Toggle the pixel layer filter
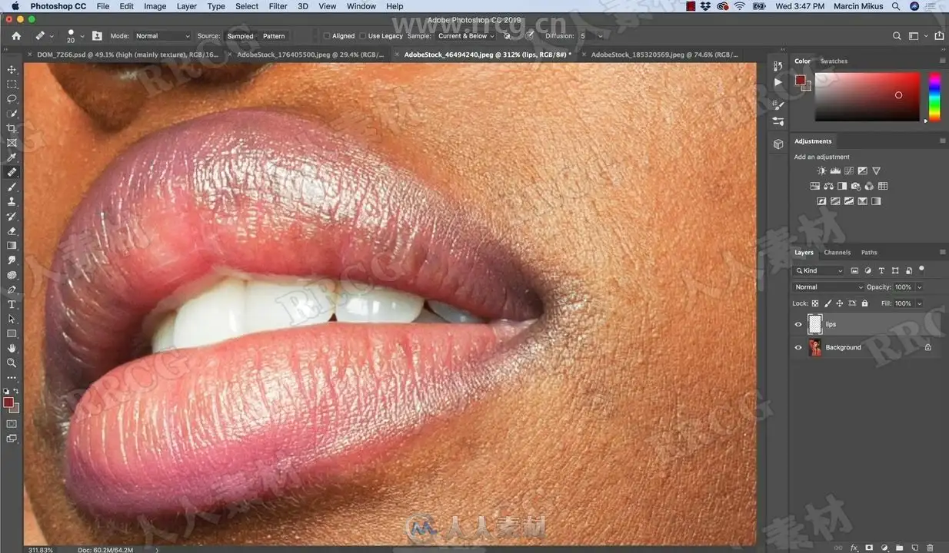The height and width of the screenshot is (553, 949). click(854, 270)
